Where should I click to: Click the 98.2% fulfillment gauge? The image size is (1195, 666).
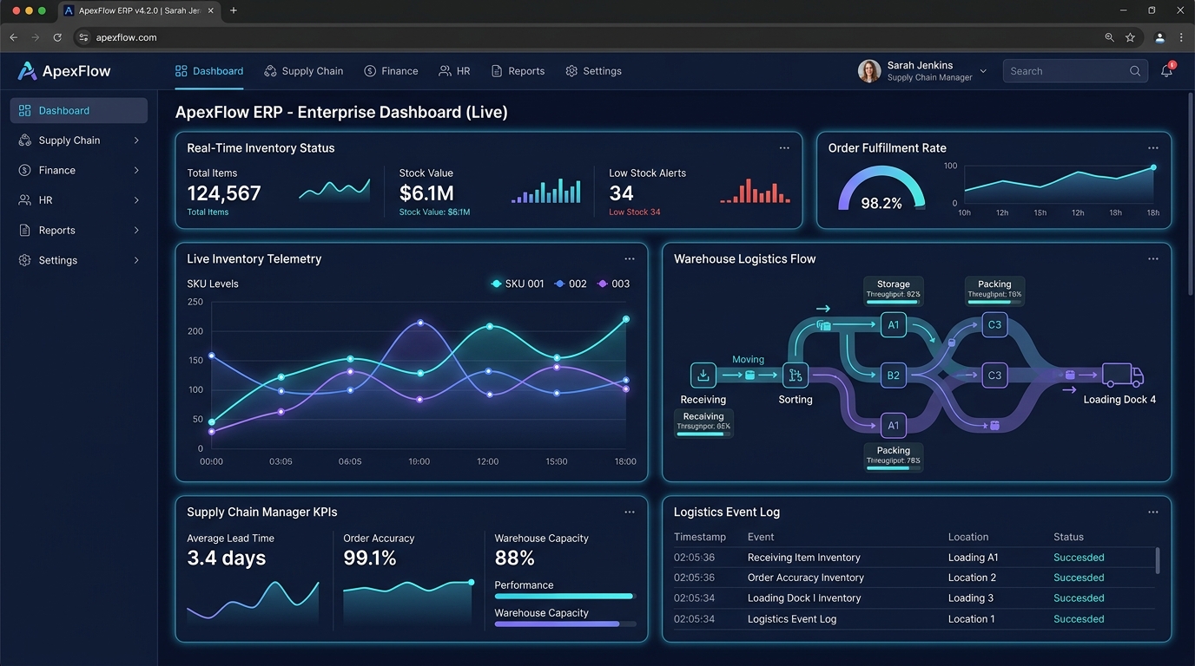(881, 190)
